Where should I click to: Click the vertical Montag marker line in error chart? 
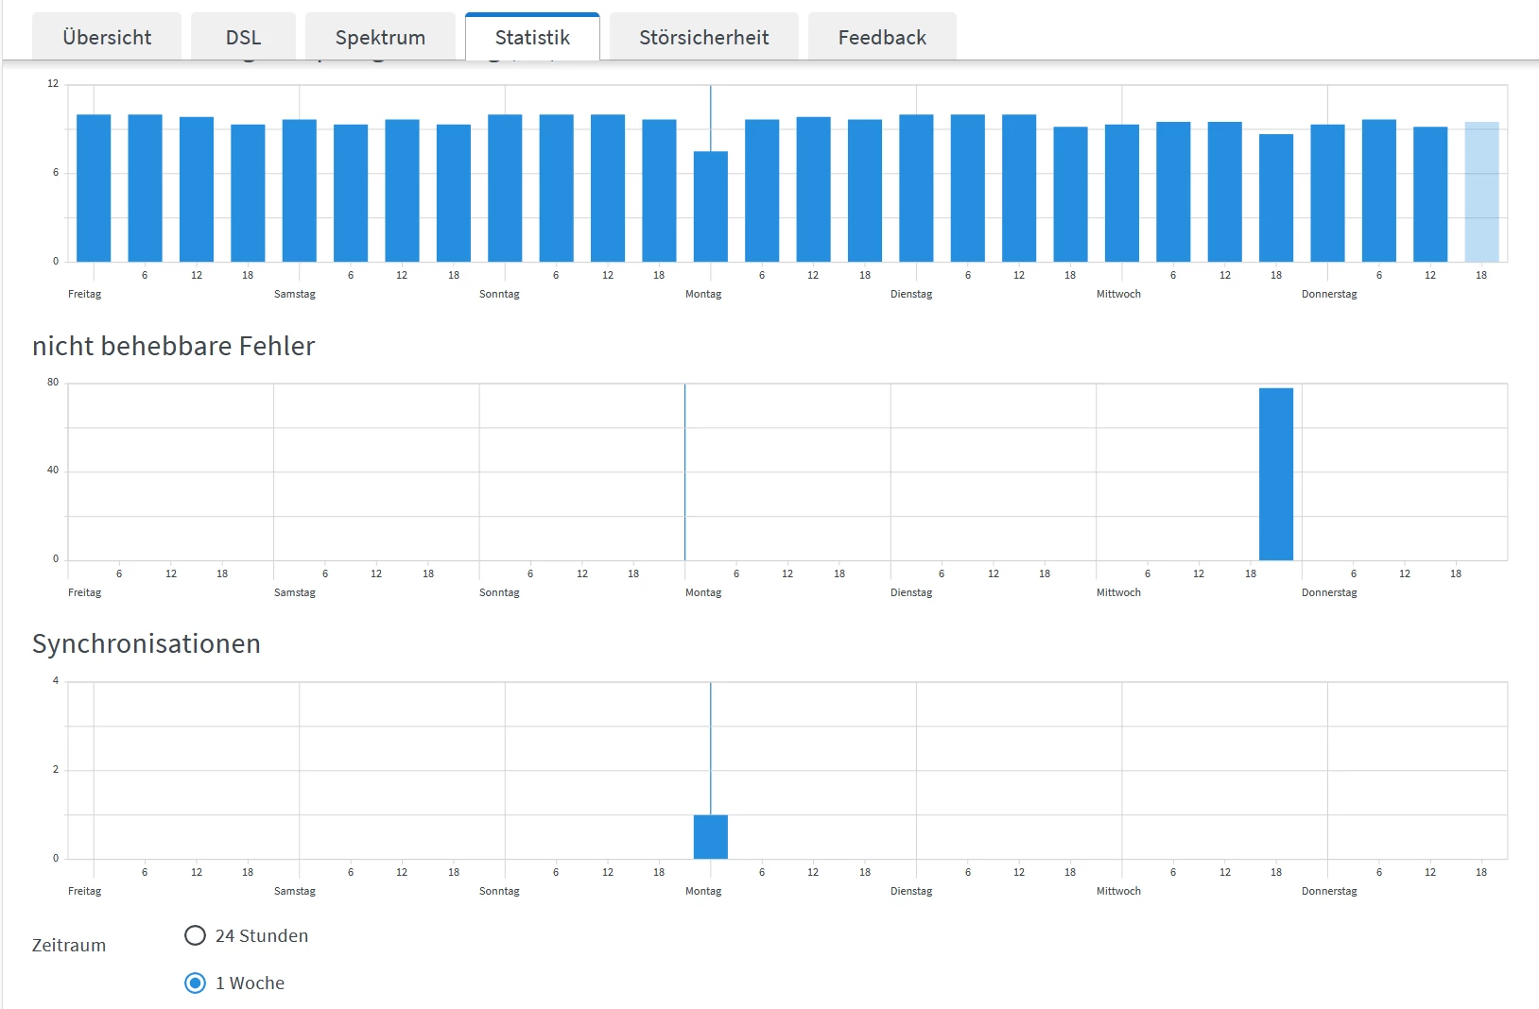685,472
